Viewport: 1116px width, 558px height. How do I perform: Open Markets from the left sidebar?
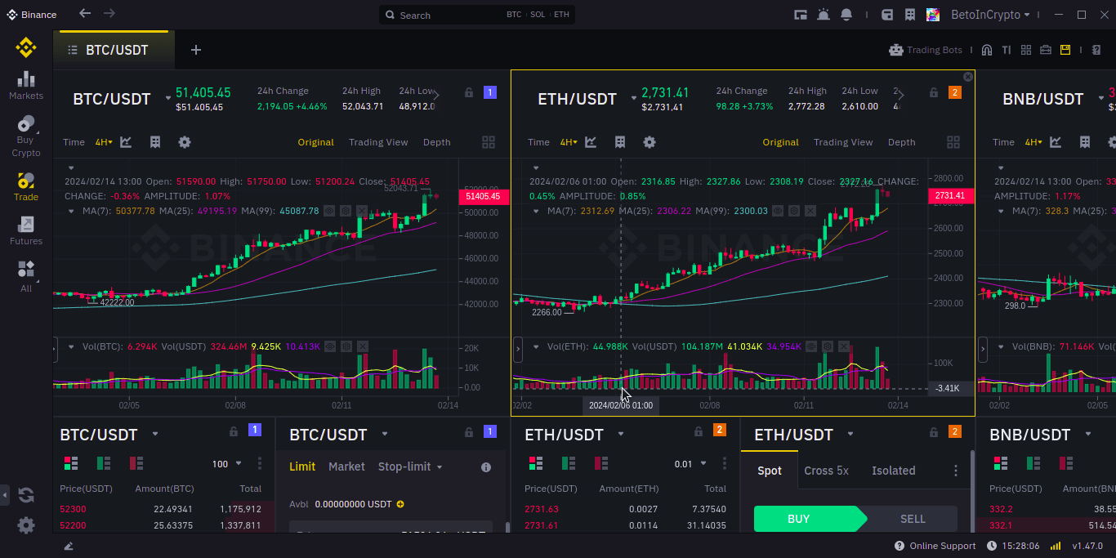coord(26,85)
